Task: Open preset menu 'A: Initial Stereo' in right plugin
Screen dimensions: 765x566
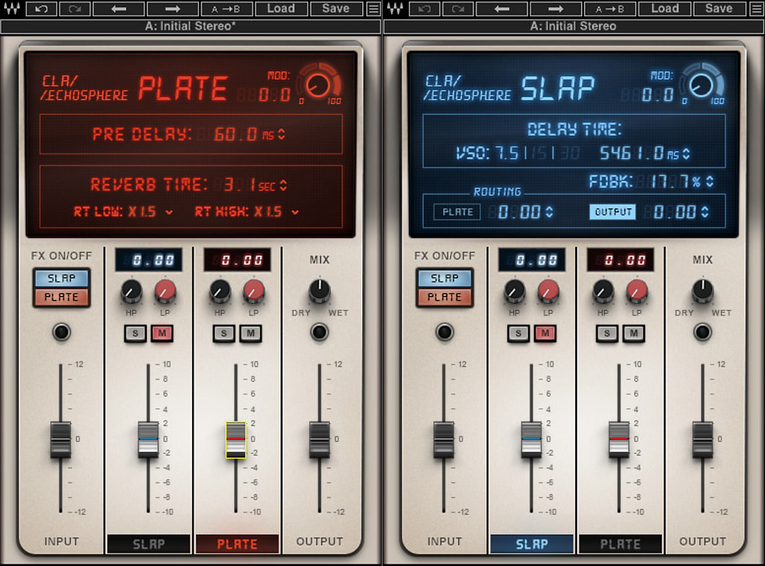Action: tap(574, 27)
